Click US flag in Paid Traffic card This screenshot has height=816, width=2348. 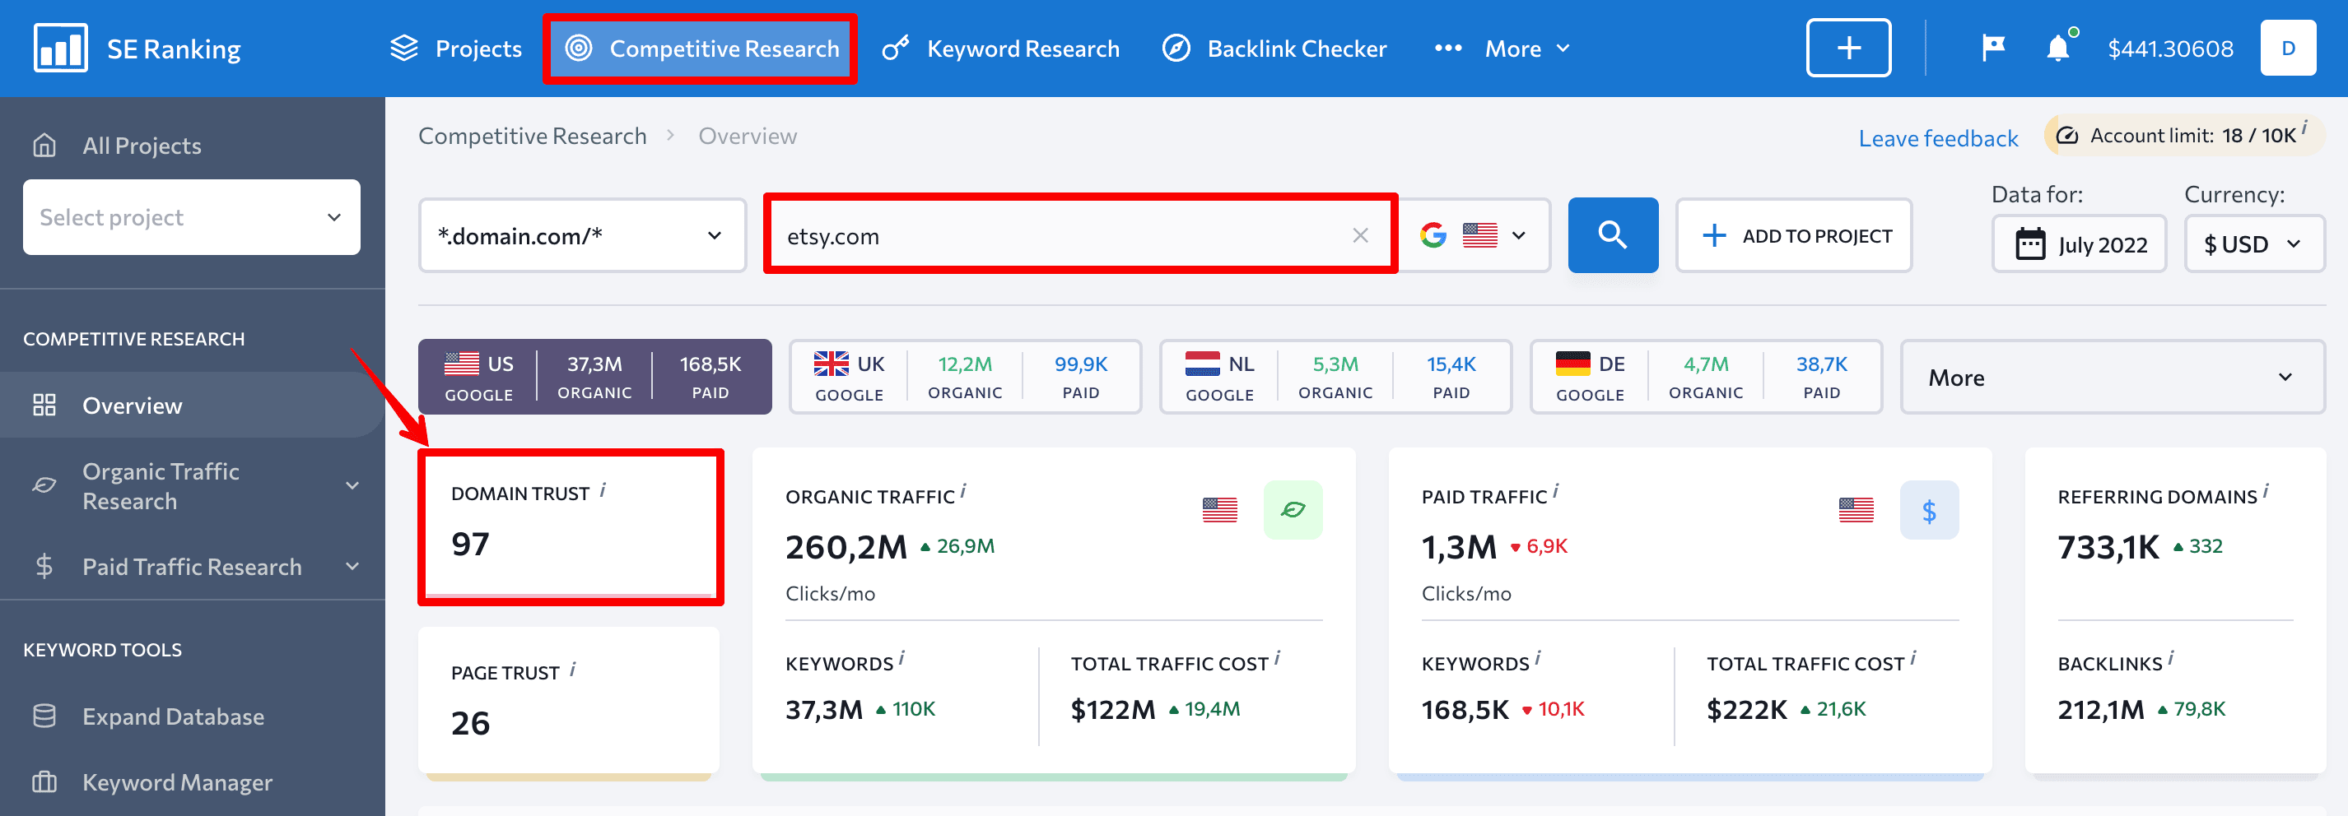pos(1856,510)
